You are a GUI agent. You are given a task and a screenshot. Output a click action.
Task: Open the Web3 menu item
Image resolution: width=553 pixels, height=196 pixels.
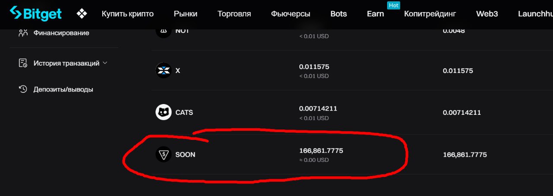487,14
